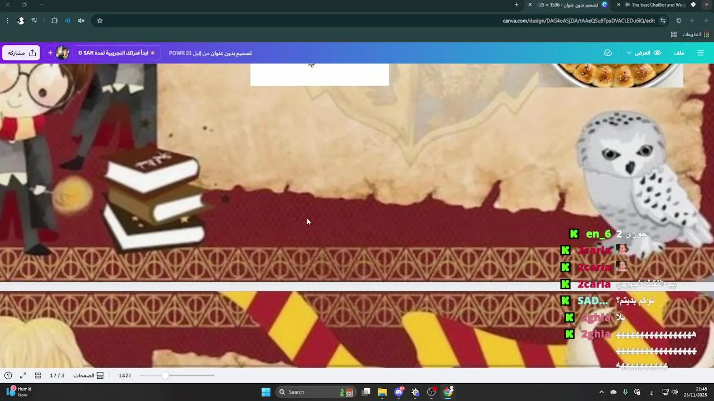Open the user profile avatar
The height and width of the screenshot is (401, 714).
point(62,53)
